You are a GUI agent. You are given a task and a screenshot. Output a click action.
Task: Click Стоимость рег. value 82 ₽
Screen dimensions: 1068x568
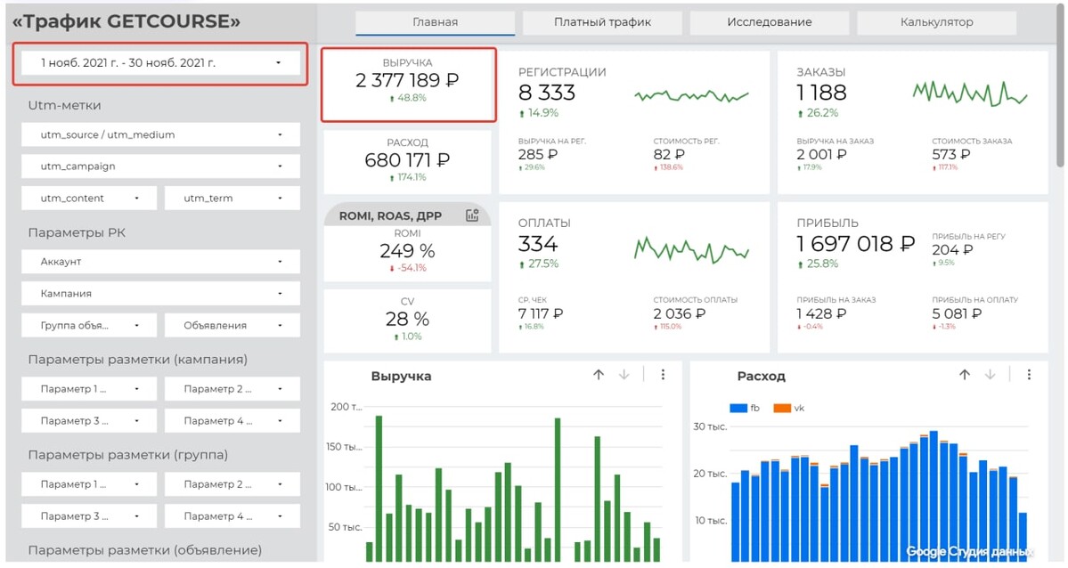(669, 155)
